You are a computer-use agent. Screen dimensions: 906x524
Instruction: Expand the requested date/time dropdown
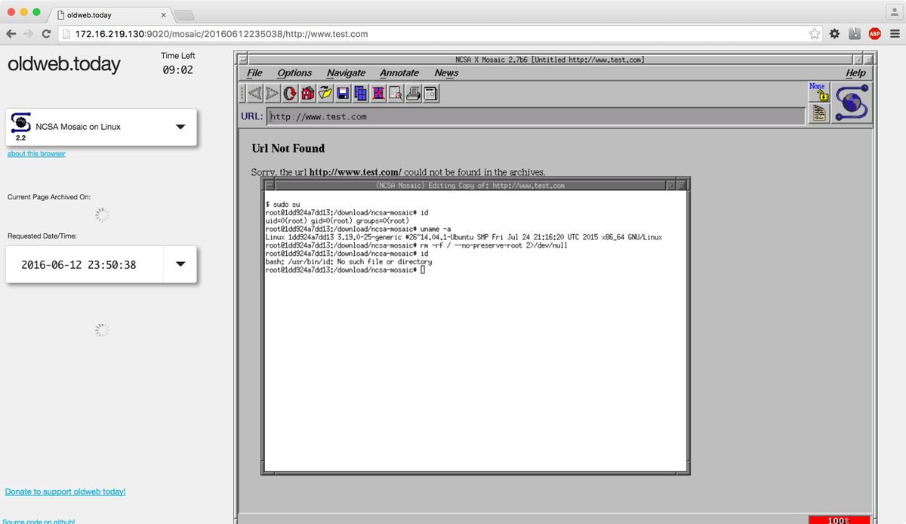coord(180,264)
